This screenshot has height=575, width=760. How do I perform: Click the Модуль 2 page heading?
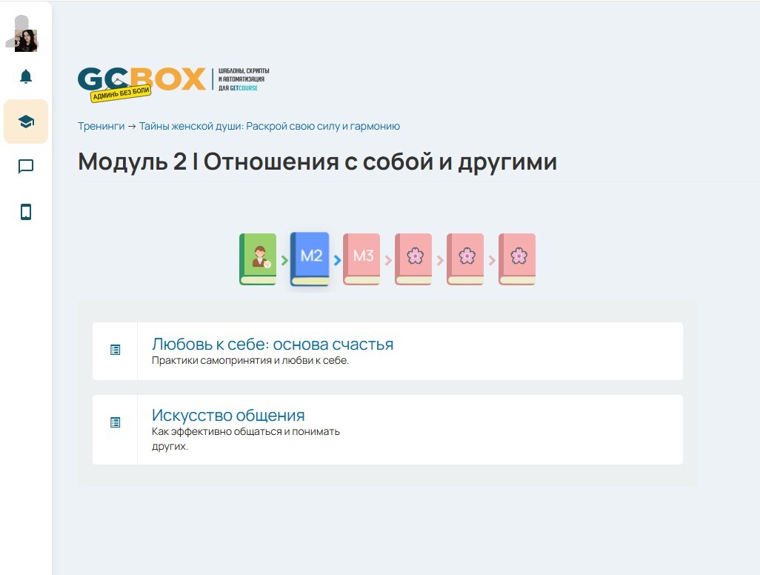coord(317,162)
